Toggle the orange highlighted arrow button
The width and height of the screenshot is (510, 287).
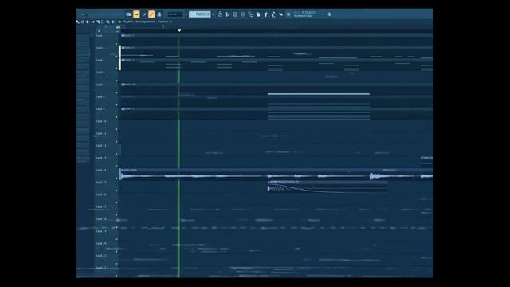point(136,14)
